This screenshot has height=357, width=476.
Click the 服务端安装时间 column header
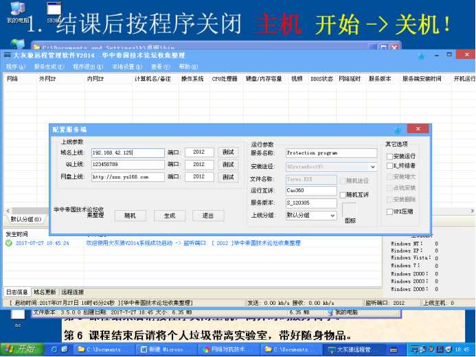[x=422, y=79]
